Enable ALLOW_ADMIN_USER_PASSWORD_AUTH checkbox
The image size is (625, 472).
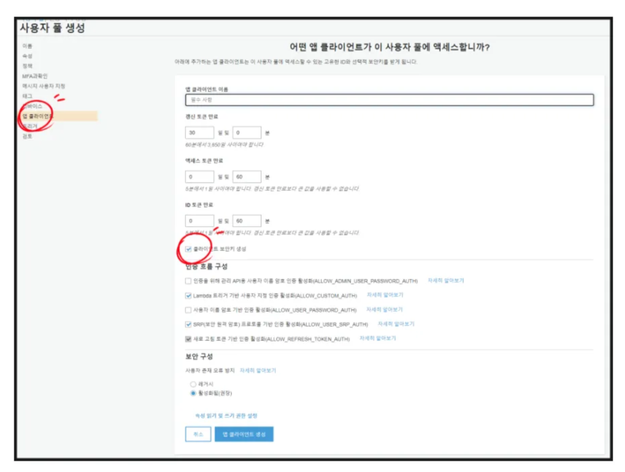point(188,281)
